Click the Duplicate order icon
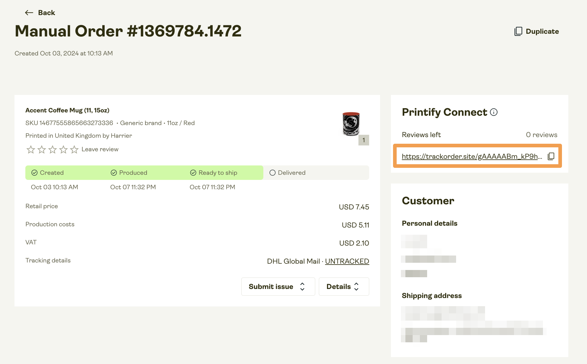Image resolution: width=587 pixels, height=364 pixels. click(518, 31)
